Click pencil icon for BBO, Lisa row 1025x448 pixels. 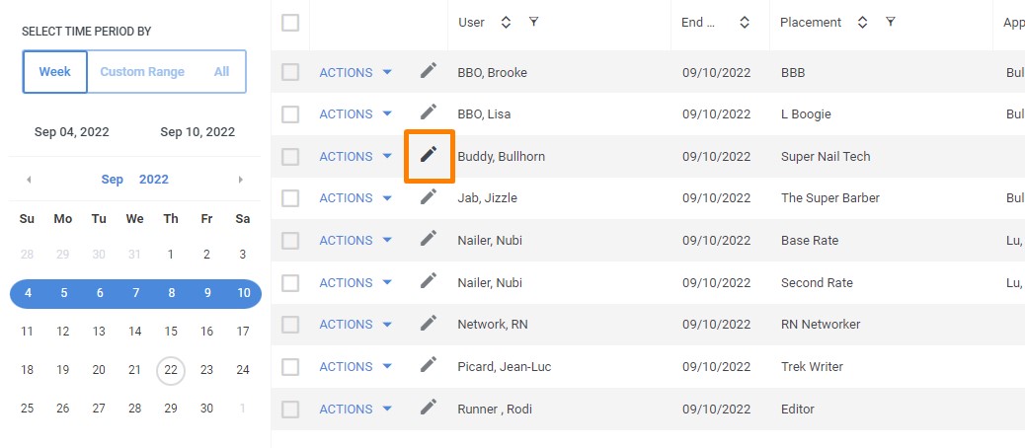click(429, 112)
